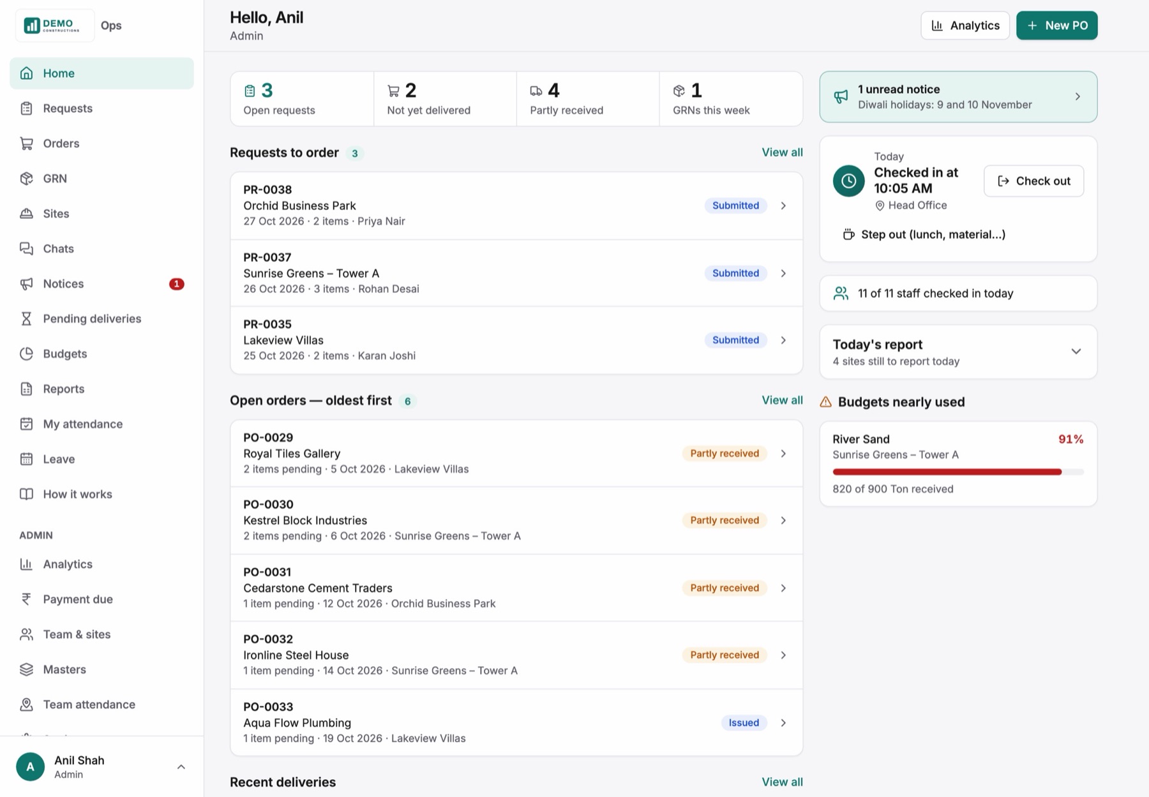Image resolution: width=1149 pixels, height=797 pixels.
Task: Open the Anil Shah account menu chevron
Action: point(181,767)
